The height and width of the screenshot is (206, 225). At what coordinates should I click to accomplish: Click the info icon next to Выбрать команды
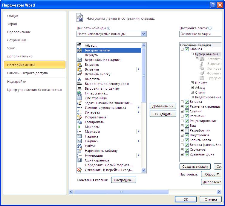pyautogui.click(x=109, y=28)
